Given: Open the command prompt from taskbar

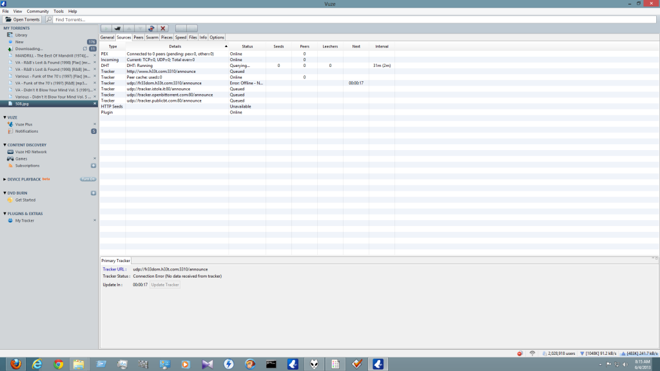Looking at the screenshot, I should [271, 364].
